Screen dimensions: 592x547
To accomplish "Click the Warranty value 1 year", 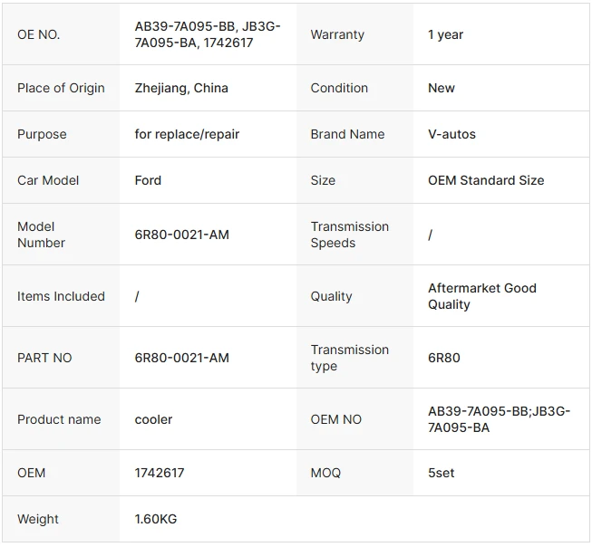I will pyautogui.click(x=445, y=34).
